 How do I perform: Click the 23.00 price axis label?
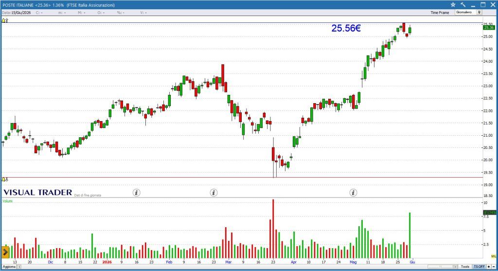488,86
